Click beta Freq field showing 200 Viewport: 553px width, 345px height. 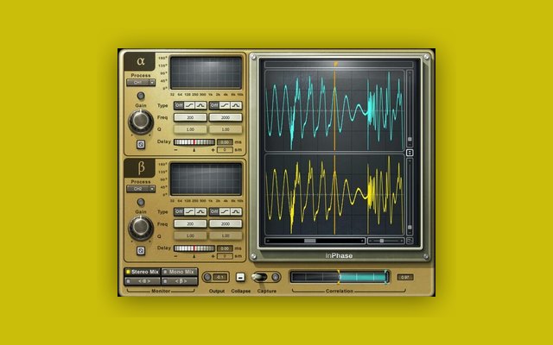[x=190, y=223]
